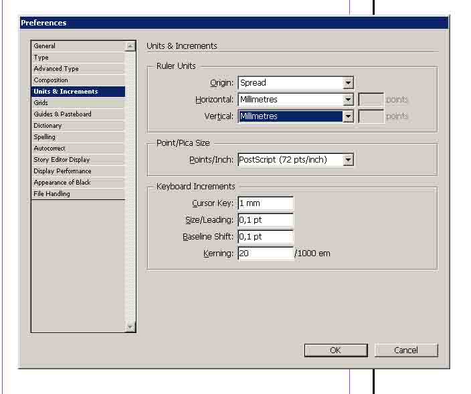471x394 pixels.
Task: Expand the Horizontal units dropdown arrow
Action: pyautogui.click(x=348, y=100)
